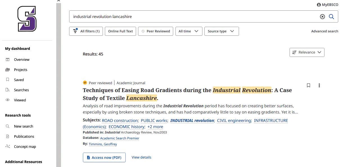Screen dimensions: 343x167
Task: Open Concept map under Research tools
Action: 25,147
